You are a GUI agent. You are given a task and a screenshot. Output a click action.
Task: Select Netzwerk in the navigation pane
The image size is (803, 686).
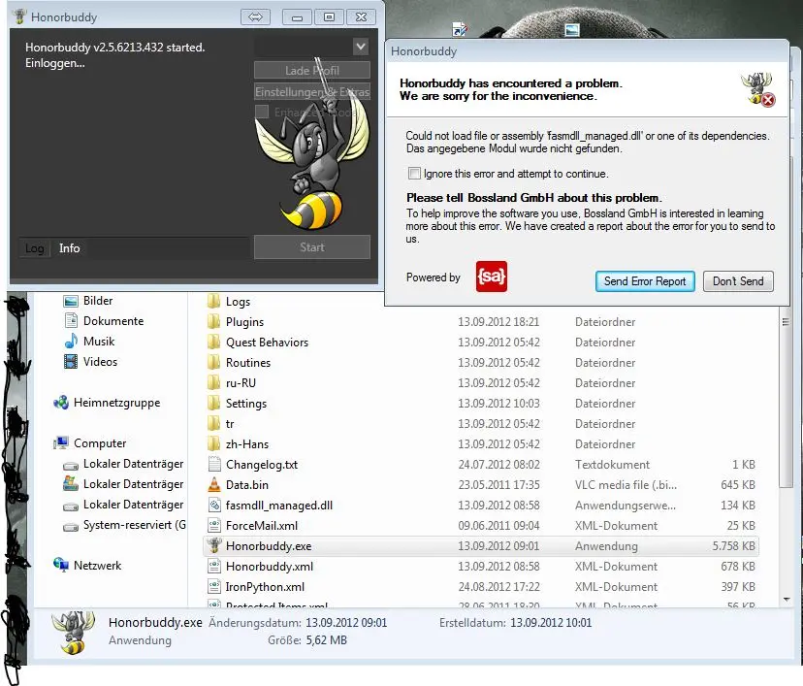coord(97,566)
